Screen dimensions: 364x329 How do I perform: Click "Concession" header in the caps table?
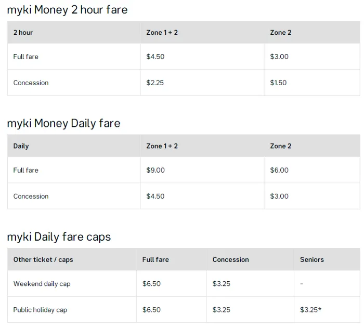click(230, 259)
